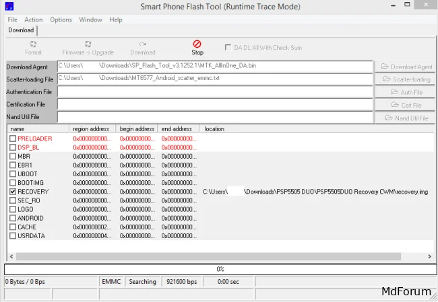Check the PRELOADER partition checkbox
This screenshot has height=302, width=438.
[x=13, y=139]
